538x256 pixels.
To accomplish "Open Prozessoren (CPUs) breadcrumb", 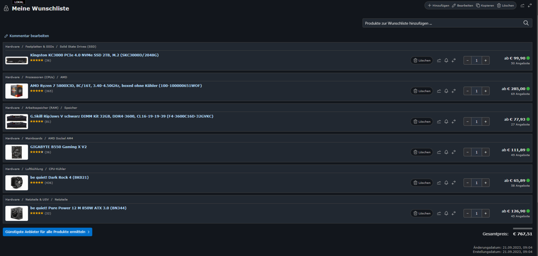I will click(x=40, y=77).
